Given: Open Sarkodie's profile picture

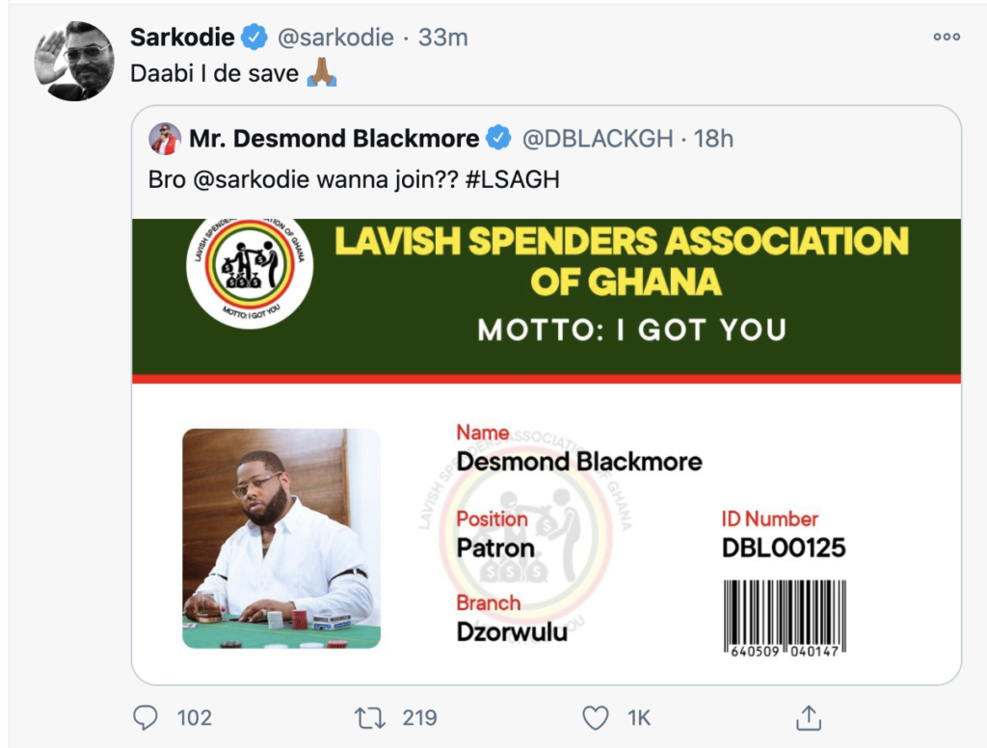Looking at the screenshot, I should 73,60.
